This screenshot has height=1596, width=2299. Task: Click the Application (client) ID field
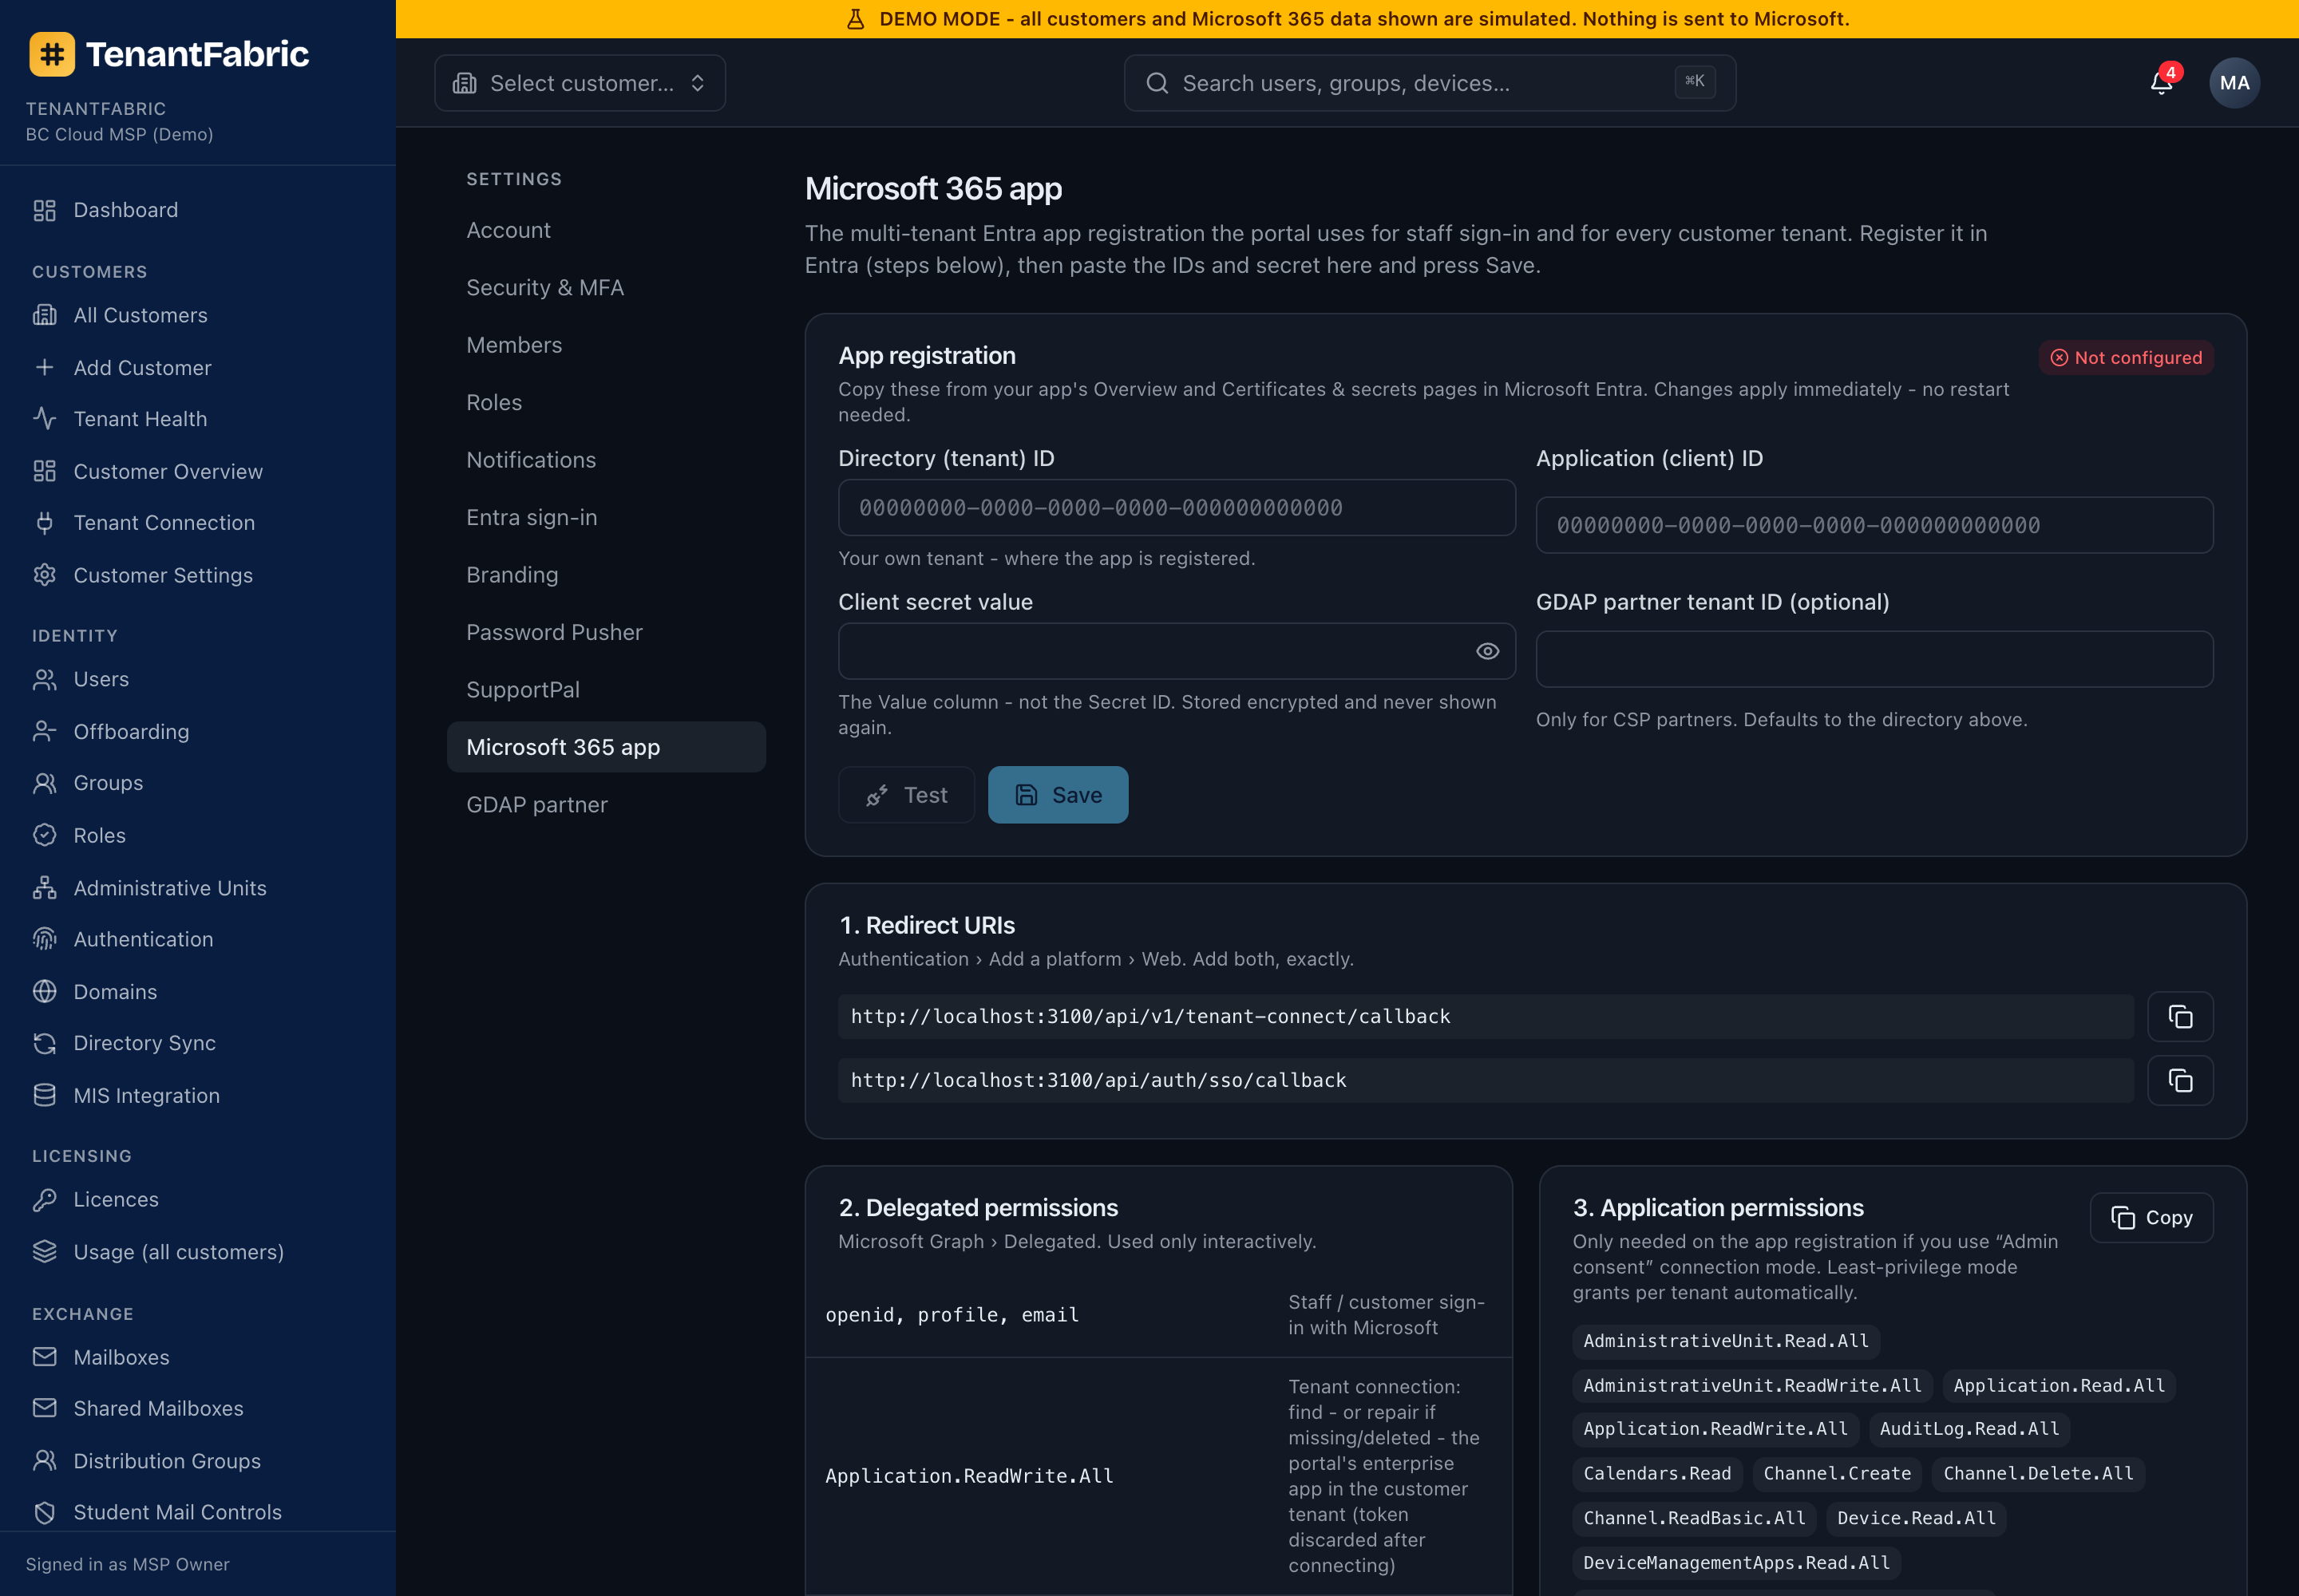click(x=1874, y=525)
